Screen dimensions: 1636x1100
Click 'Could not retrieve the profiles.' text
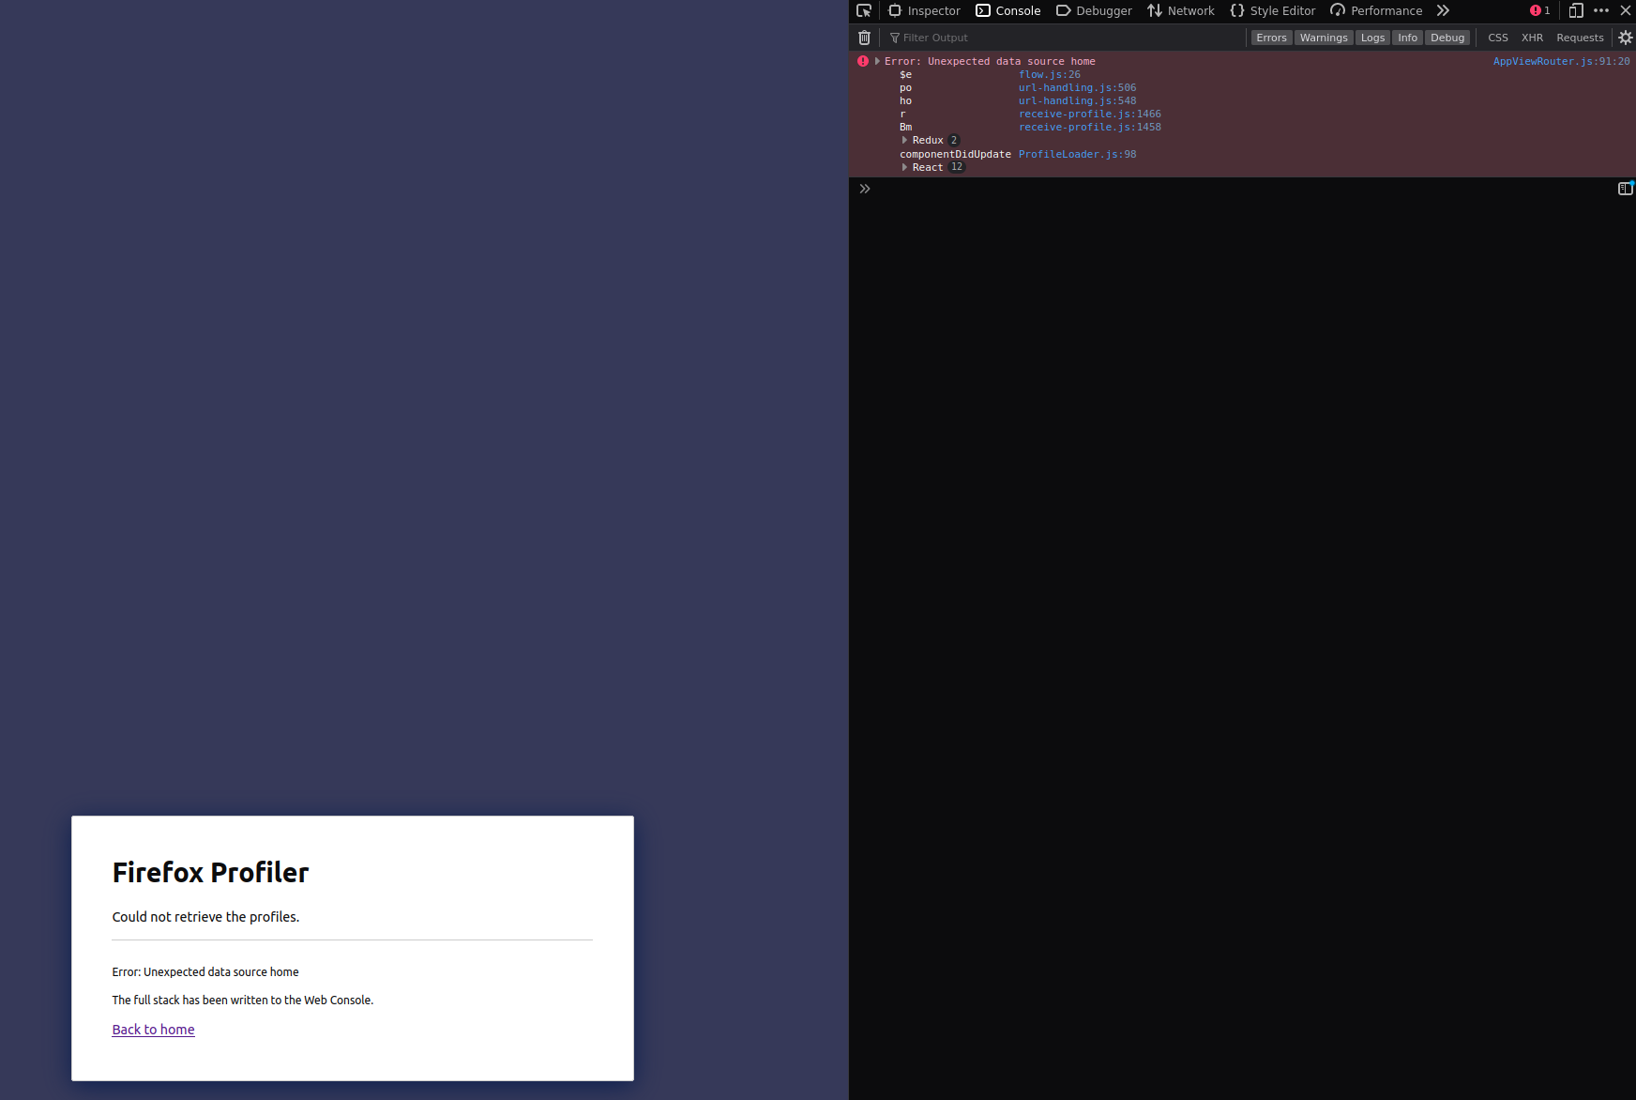205,917
